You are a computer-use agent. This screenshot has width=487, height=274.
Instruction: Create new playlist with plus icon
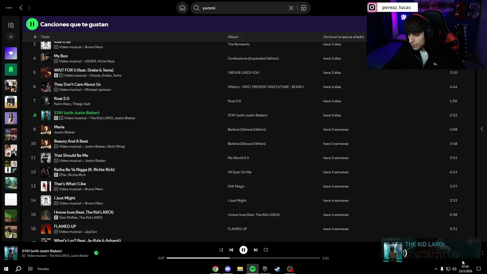[x=11, y=37]
